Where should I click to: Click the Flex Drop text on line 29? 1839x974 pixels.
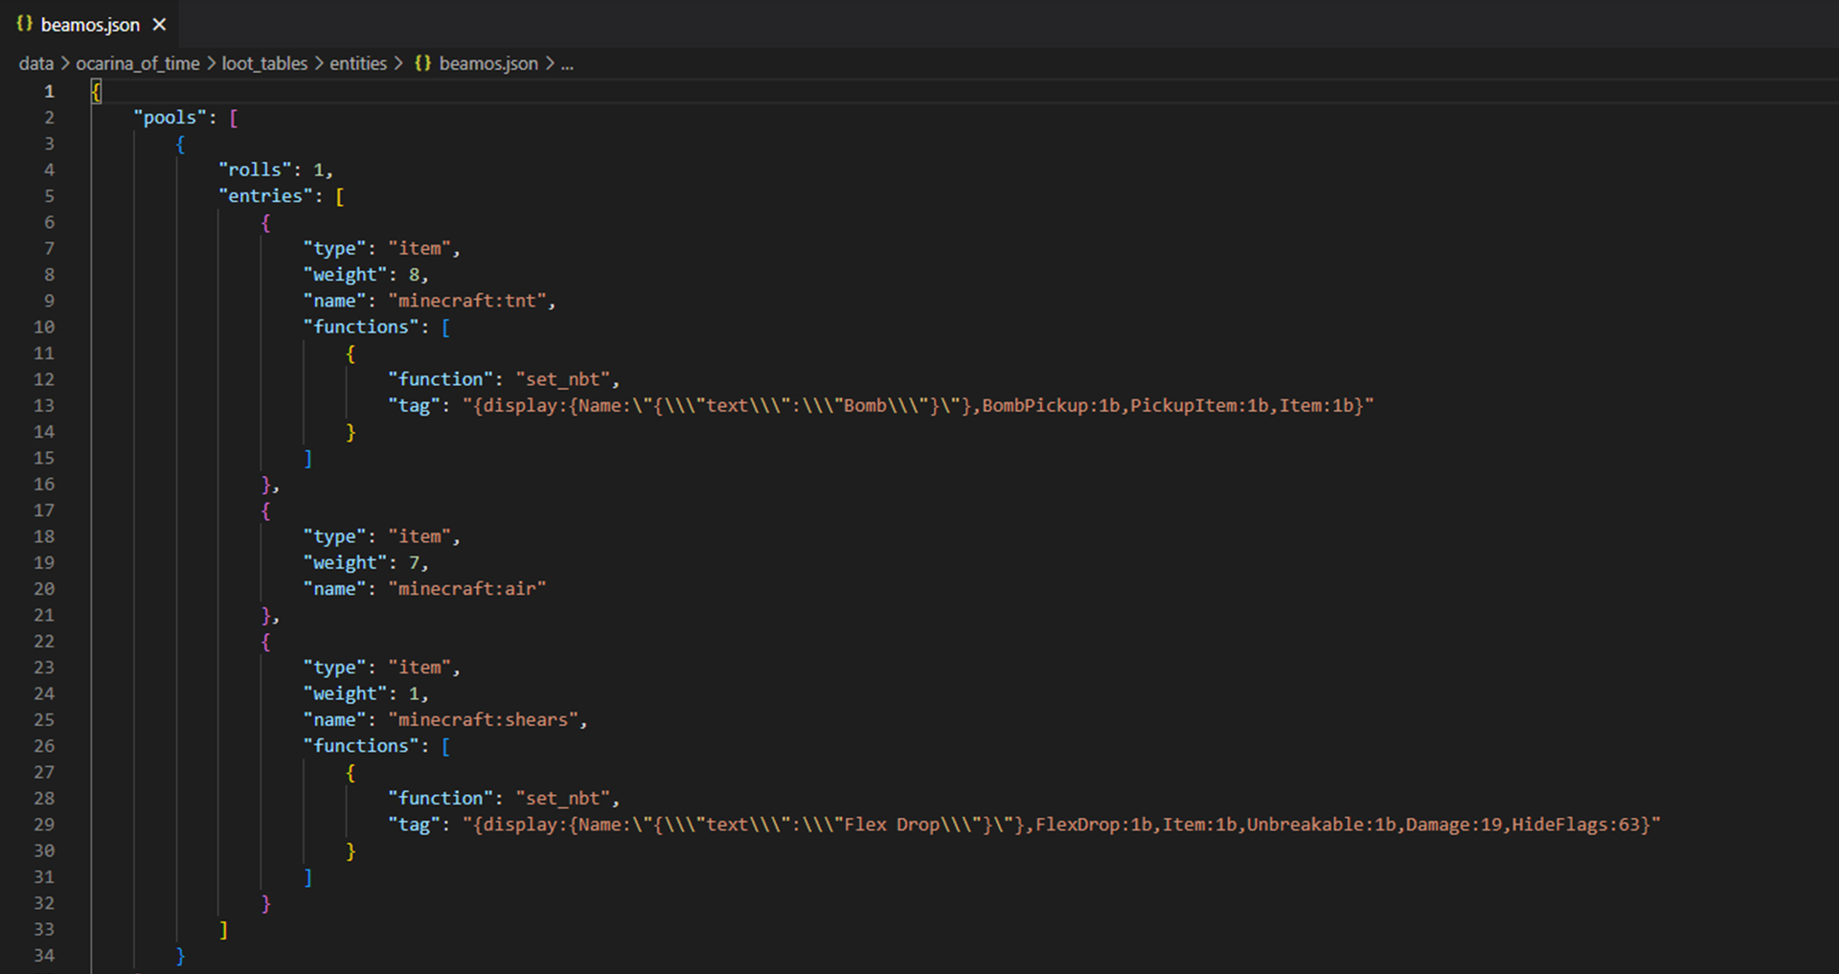[891, 825]
